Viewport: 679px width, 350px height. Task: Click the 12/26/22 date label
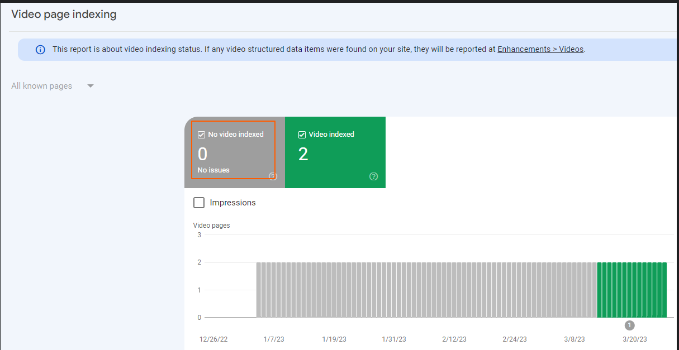pos(213,339)
